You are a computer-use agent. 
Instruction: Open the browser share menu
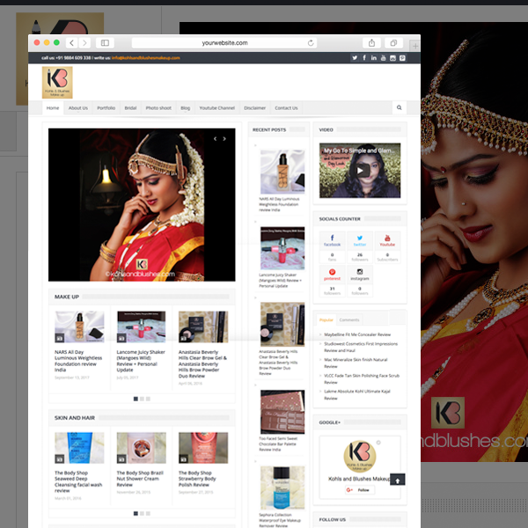[x=371, y=43]
